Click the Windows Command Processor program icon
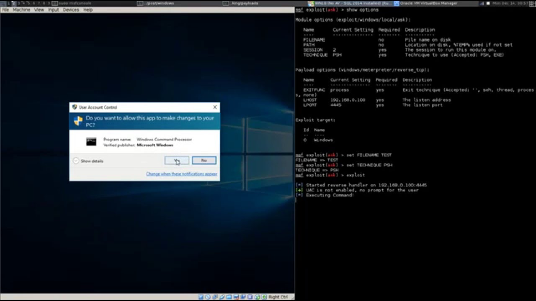Screen dimensions: 536x301 [x=91, y=142]
